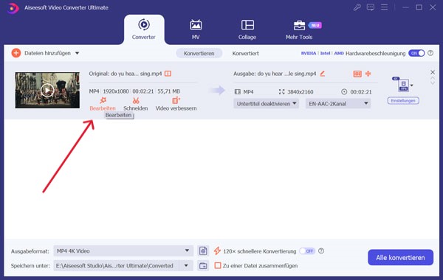This screenshot has height=280, width=443.
Task: Click the output profile settings gear icon
Action: tap(203, 251)
